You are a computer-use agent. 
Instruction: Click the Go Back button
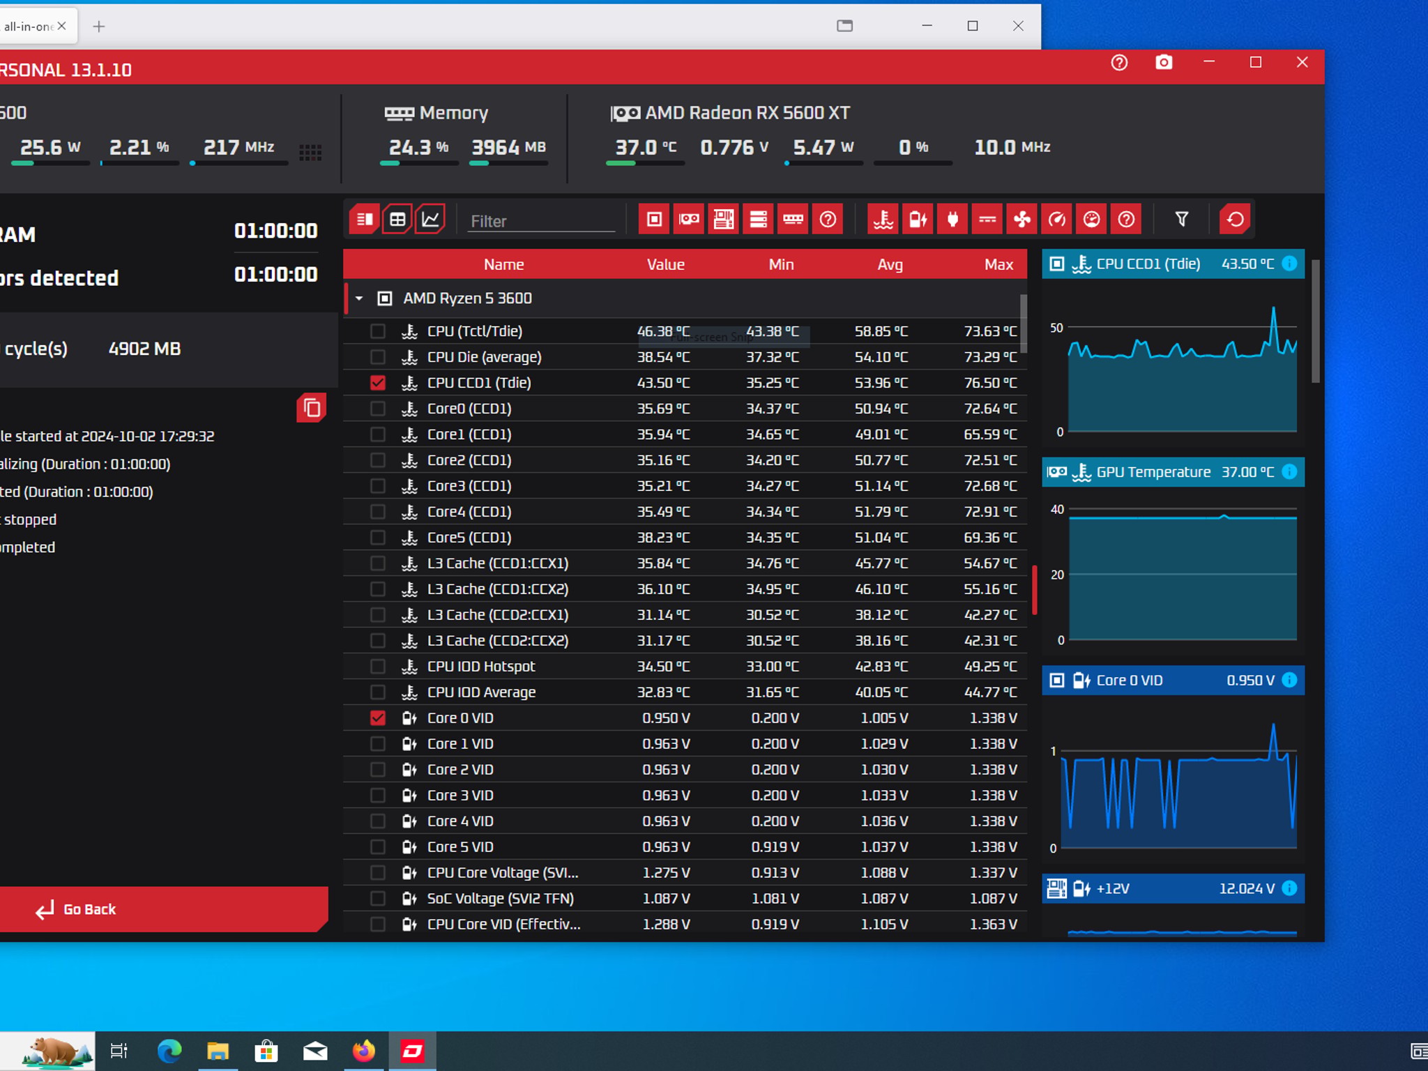click(x=163, y=909)
